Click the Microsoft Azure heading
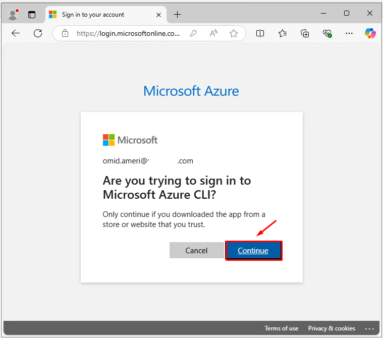Image resolution: width=383 pixels, height=339 pixels. tap(191, 91)
